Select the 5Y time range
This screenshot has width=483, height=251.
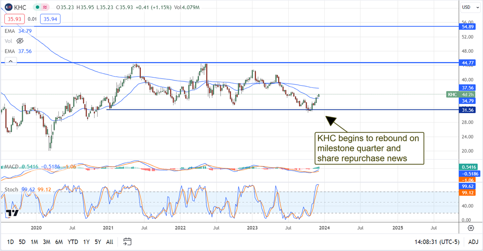(x=97, y=242)
